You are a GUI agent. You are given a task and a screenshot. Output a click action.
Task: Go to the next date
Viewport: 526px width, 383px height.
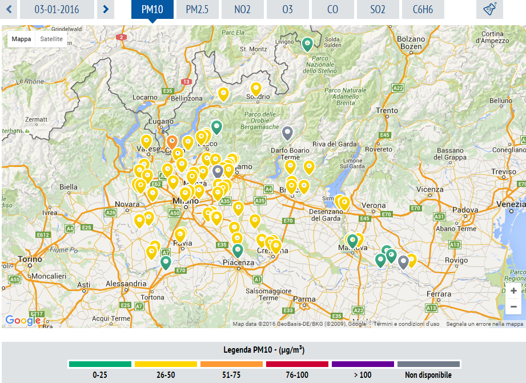(x=106, y=9)
